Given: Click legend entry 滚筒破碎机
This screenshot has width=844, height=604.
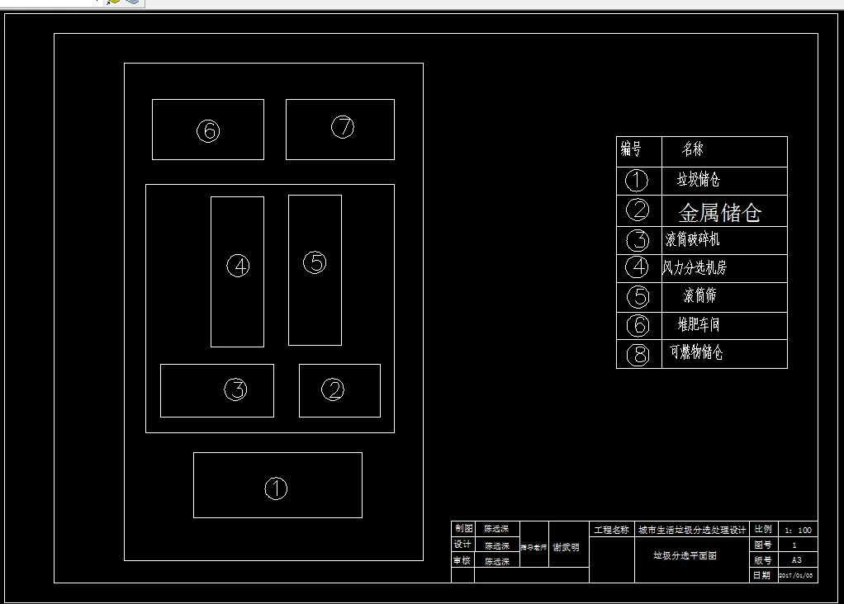Looking at the screenshot, I should [692, 238].
